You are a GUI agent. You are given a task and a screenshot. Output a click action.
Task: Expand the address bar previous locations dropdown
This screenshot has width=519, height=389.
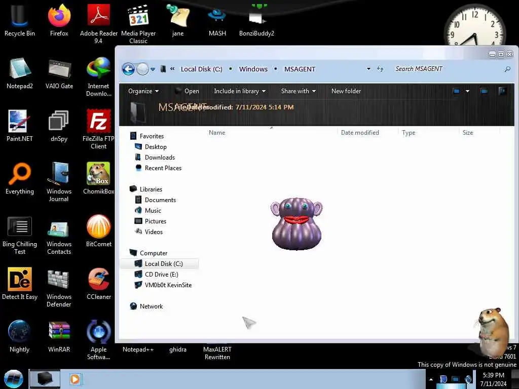pos(368,69)
